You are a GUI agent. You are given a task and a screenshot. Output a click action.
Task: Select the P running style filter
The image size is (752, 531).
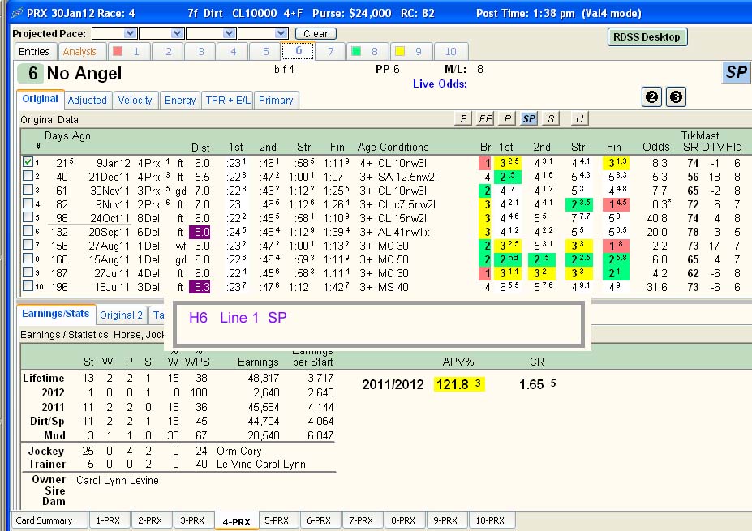pos(507,118)
